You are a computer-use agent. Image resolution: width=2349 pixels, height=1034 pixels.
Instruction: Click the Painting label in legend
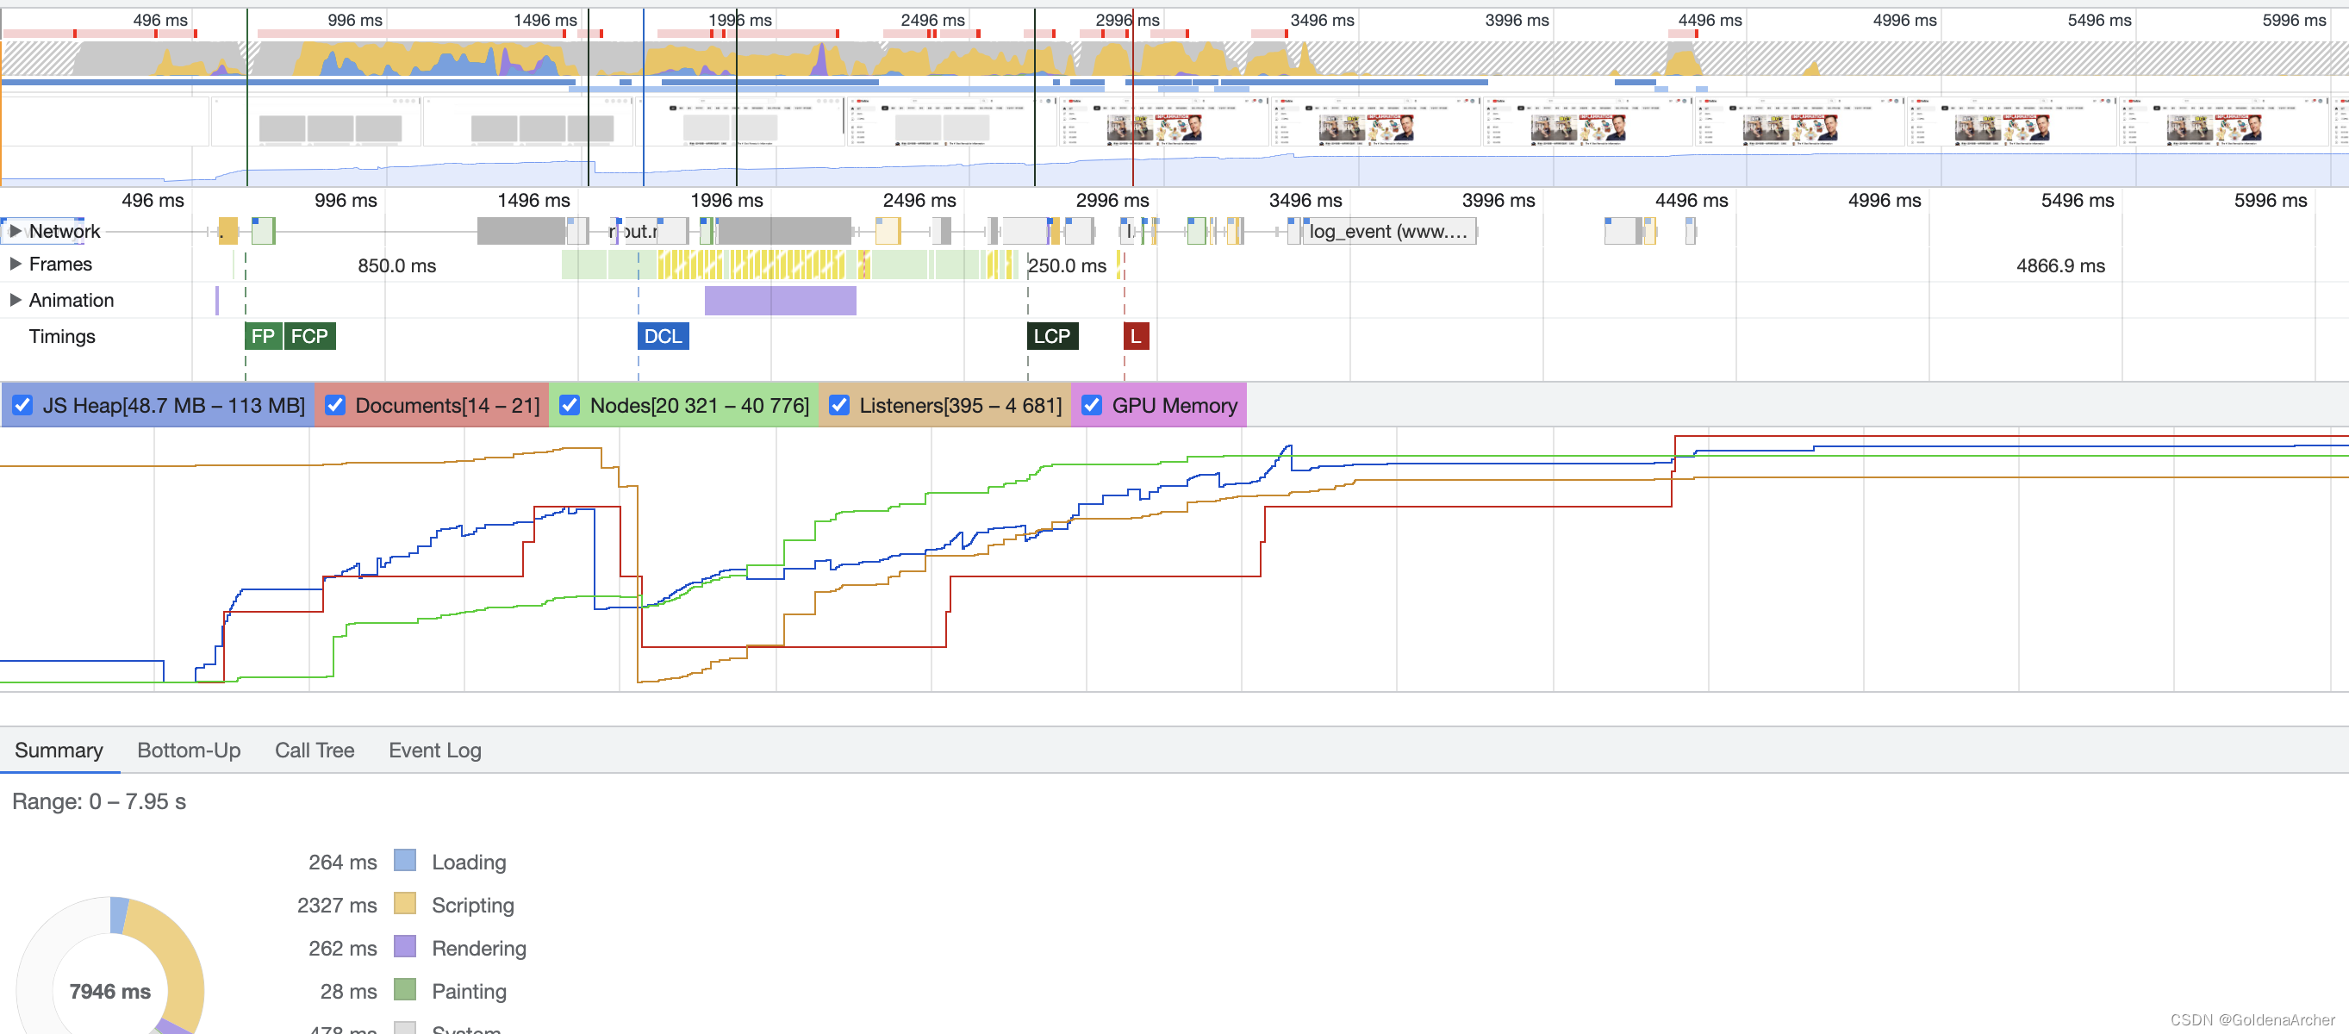(x=469, y=991)
